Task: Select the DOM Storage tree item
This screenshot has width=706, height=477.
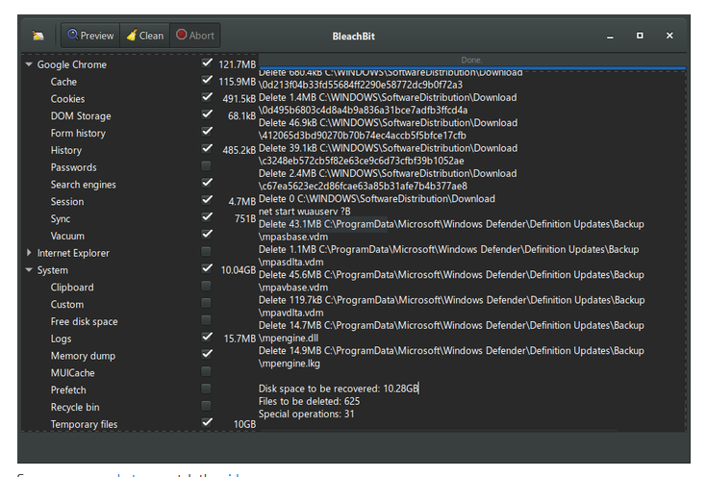Action: (81, 116)
